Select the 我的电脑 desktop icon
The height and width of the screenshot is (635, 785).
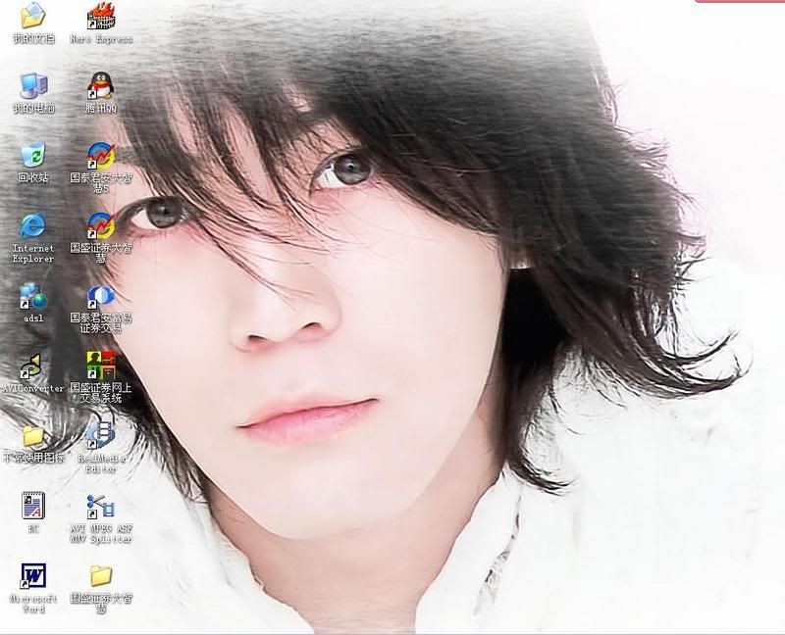point(33,86)
